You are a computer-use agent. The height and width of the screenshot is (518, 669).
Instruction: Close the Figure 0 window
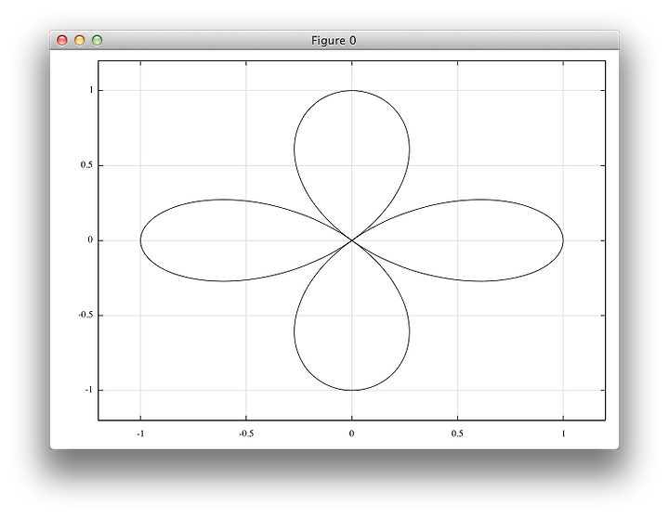(x=62, y=41)
